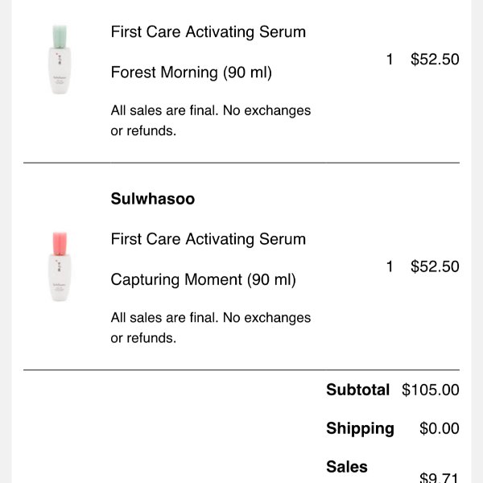Click the Sulwhasoo brand name
The height and width of the screenshot is (483, 483).
pos(153,199)
